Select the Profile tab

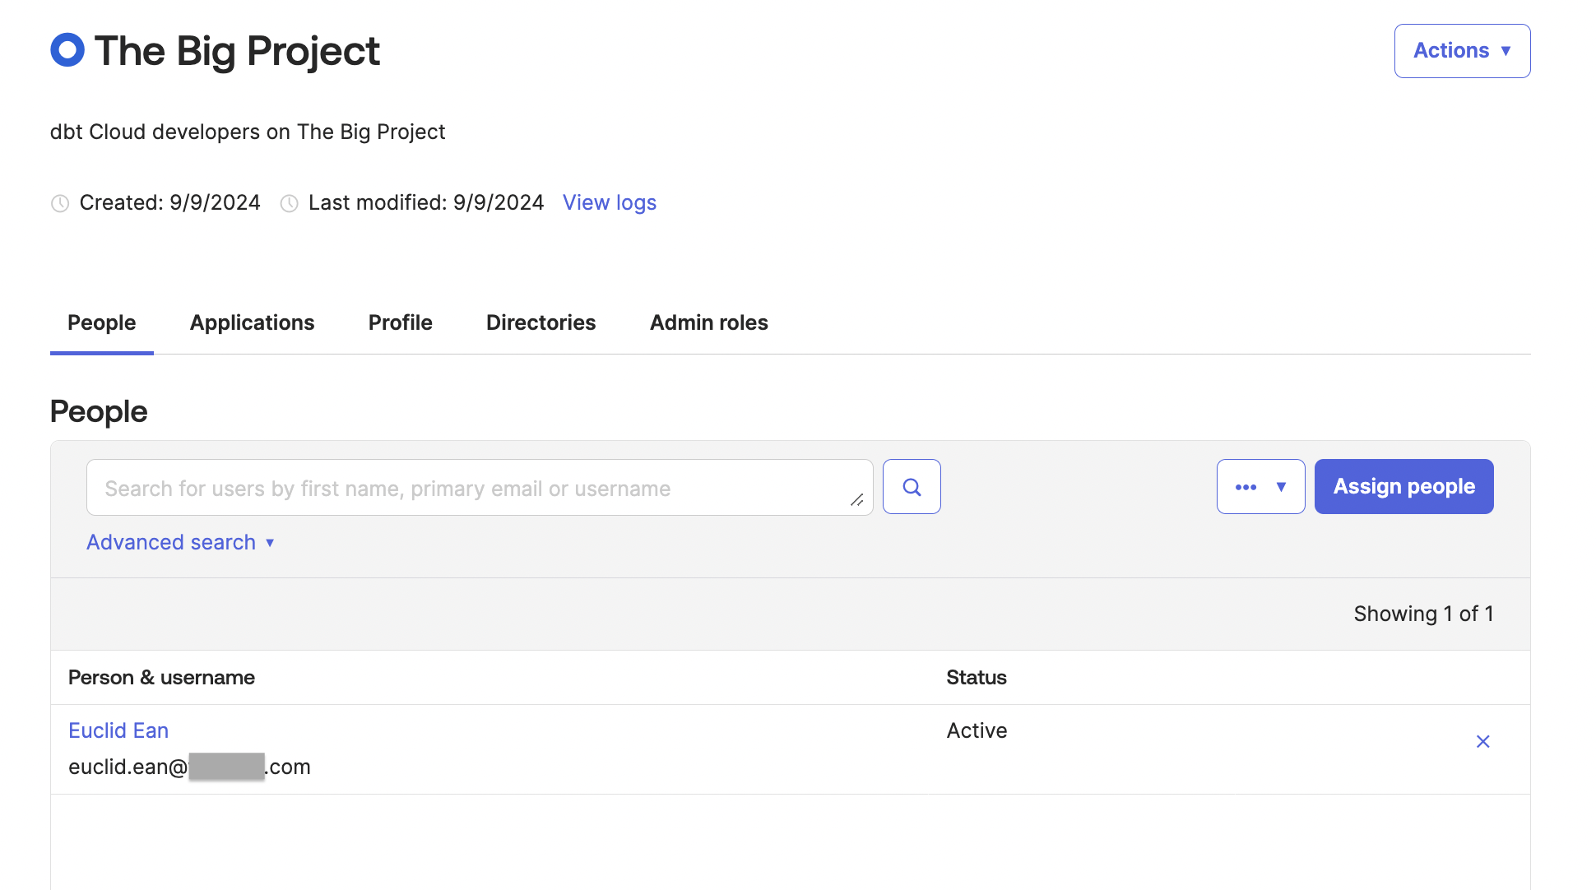[x=400, y=322]
